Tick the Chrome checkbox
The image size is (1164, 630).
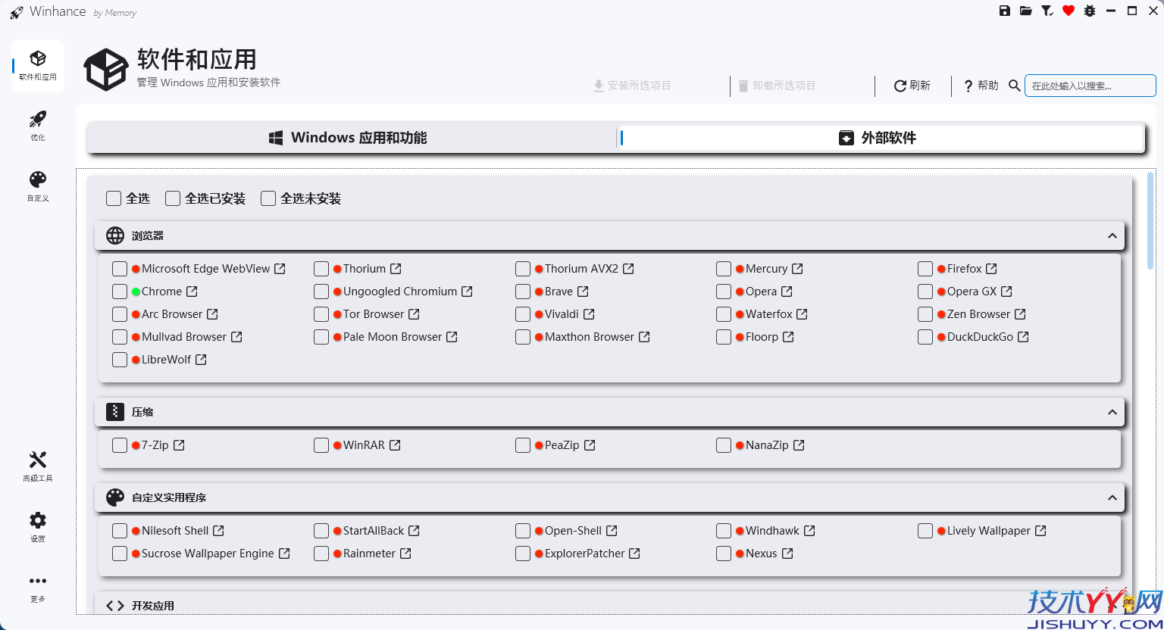coord(120,292)
